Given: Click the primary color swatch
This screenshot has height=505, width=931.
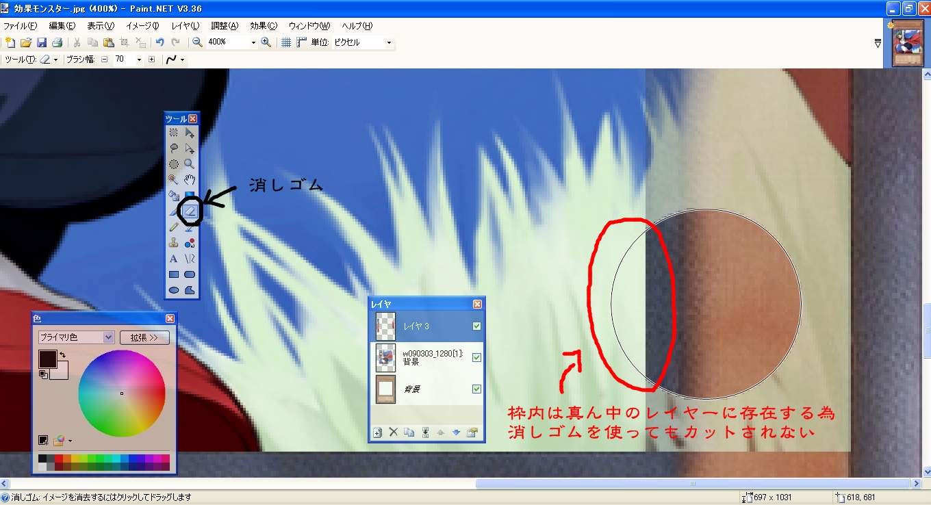Looking at the screenshot, I should point(47,358).
